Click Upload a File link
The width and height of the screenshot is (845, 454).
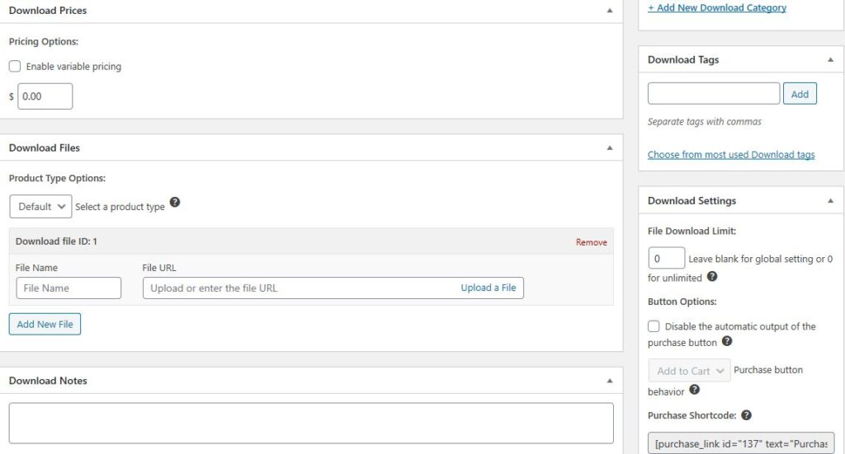point(489,288)
